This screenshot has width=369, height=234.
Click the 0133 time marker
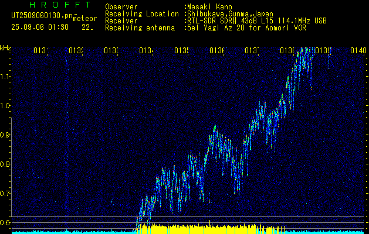point(111,50)
